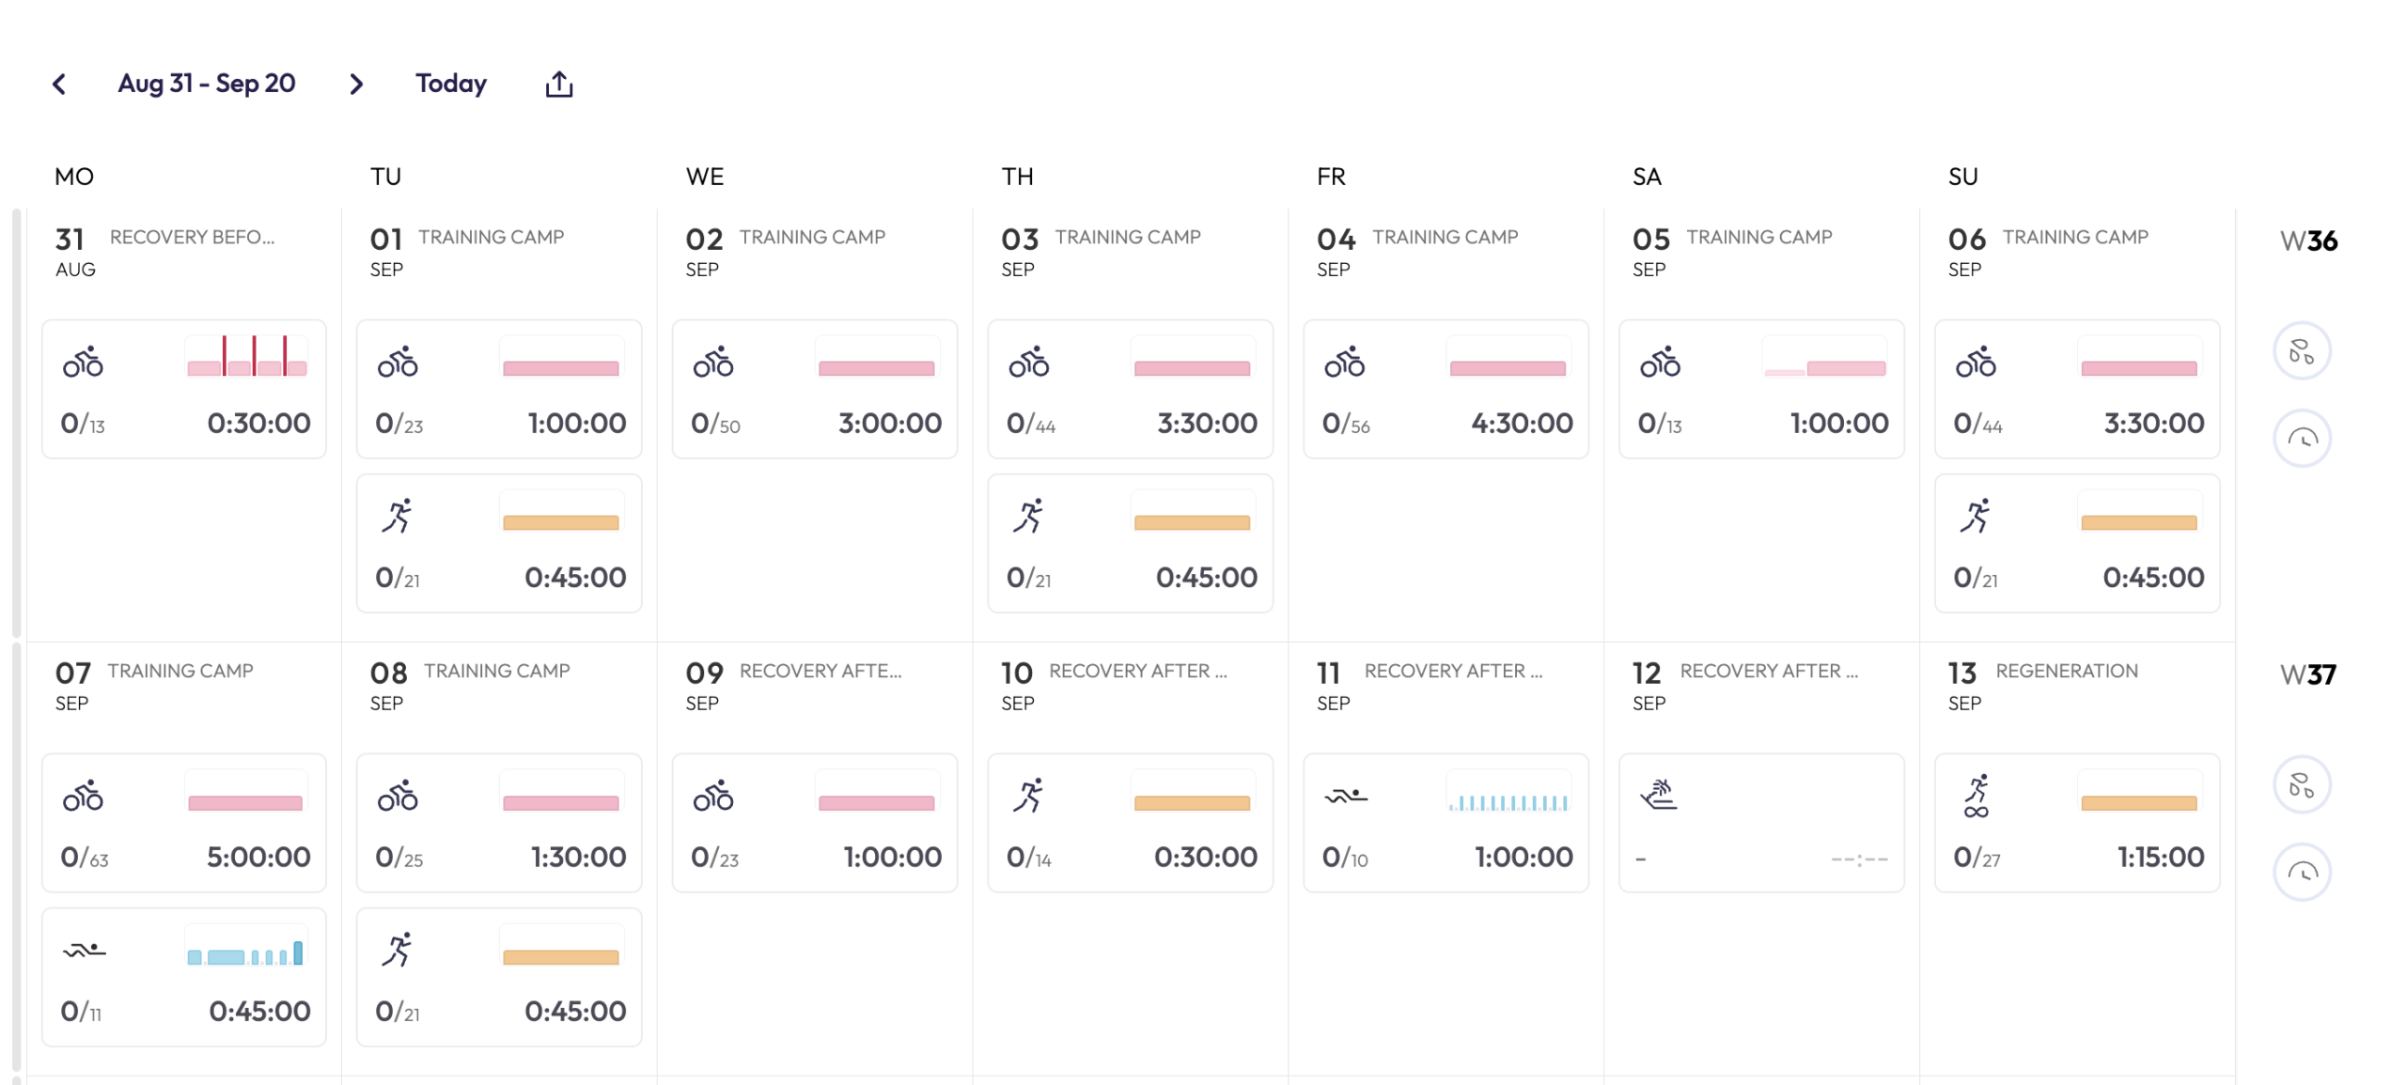This screenshot has width=2406, height=1085.
Task: Open week 36 gauge icon
Action: tap(2301, 438)
